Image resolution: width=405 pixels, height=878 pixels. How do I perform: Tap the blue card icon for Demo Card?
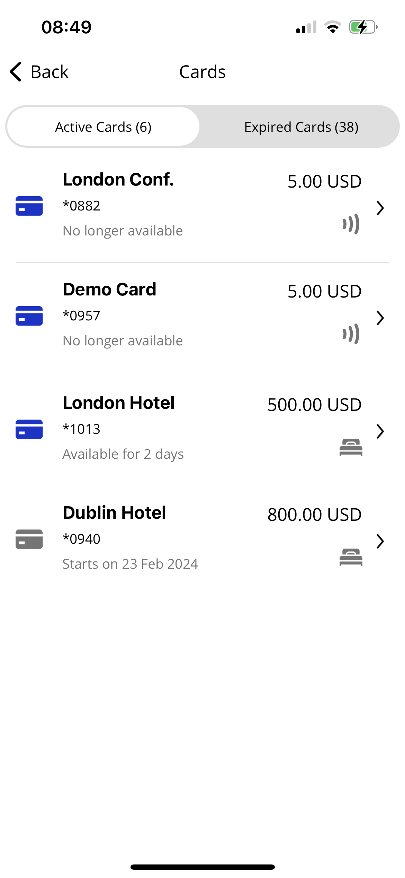click(x=29, y=316)
